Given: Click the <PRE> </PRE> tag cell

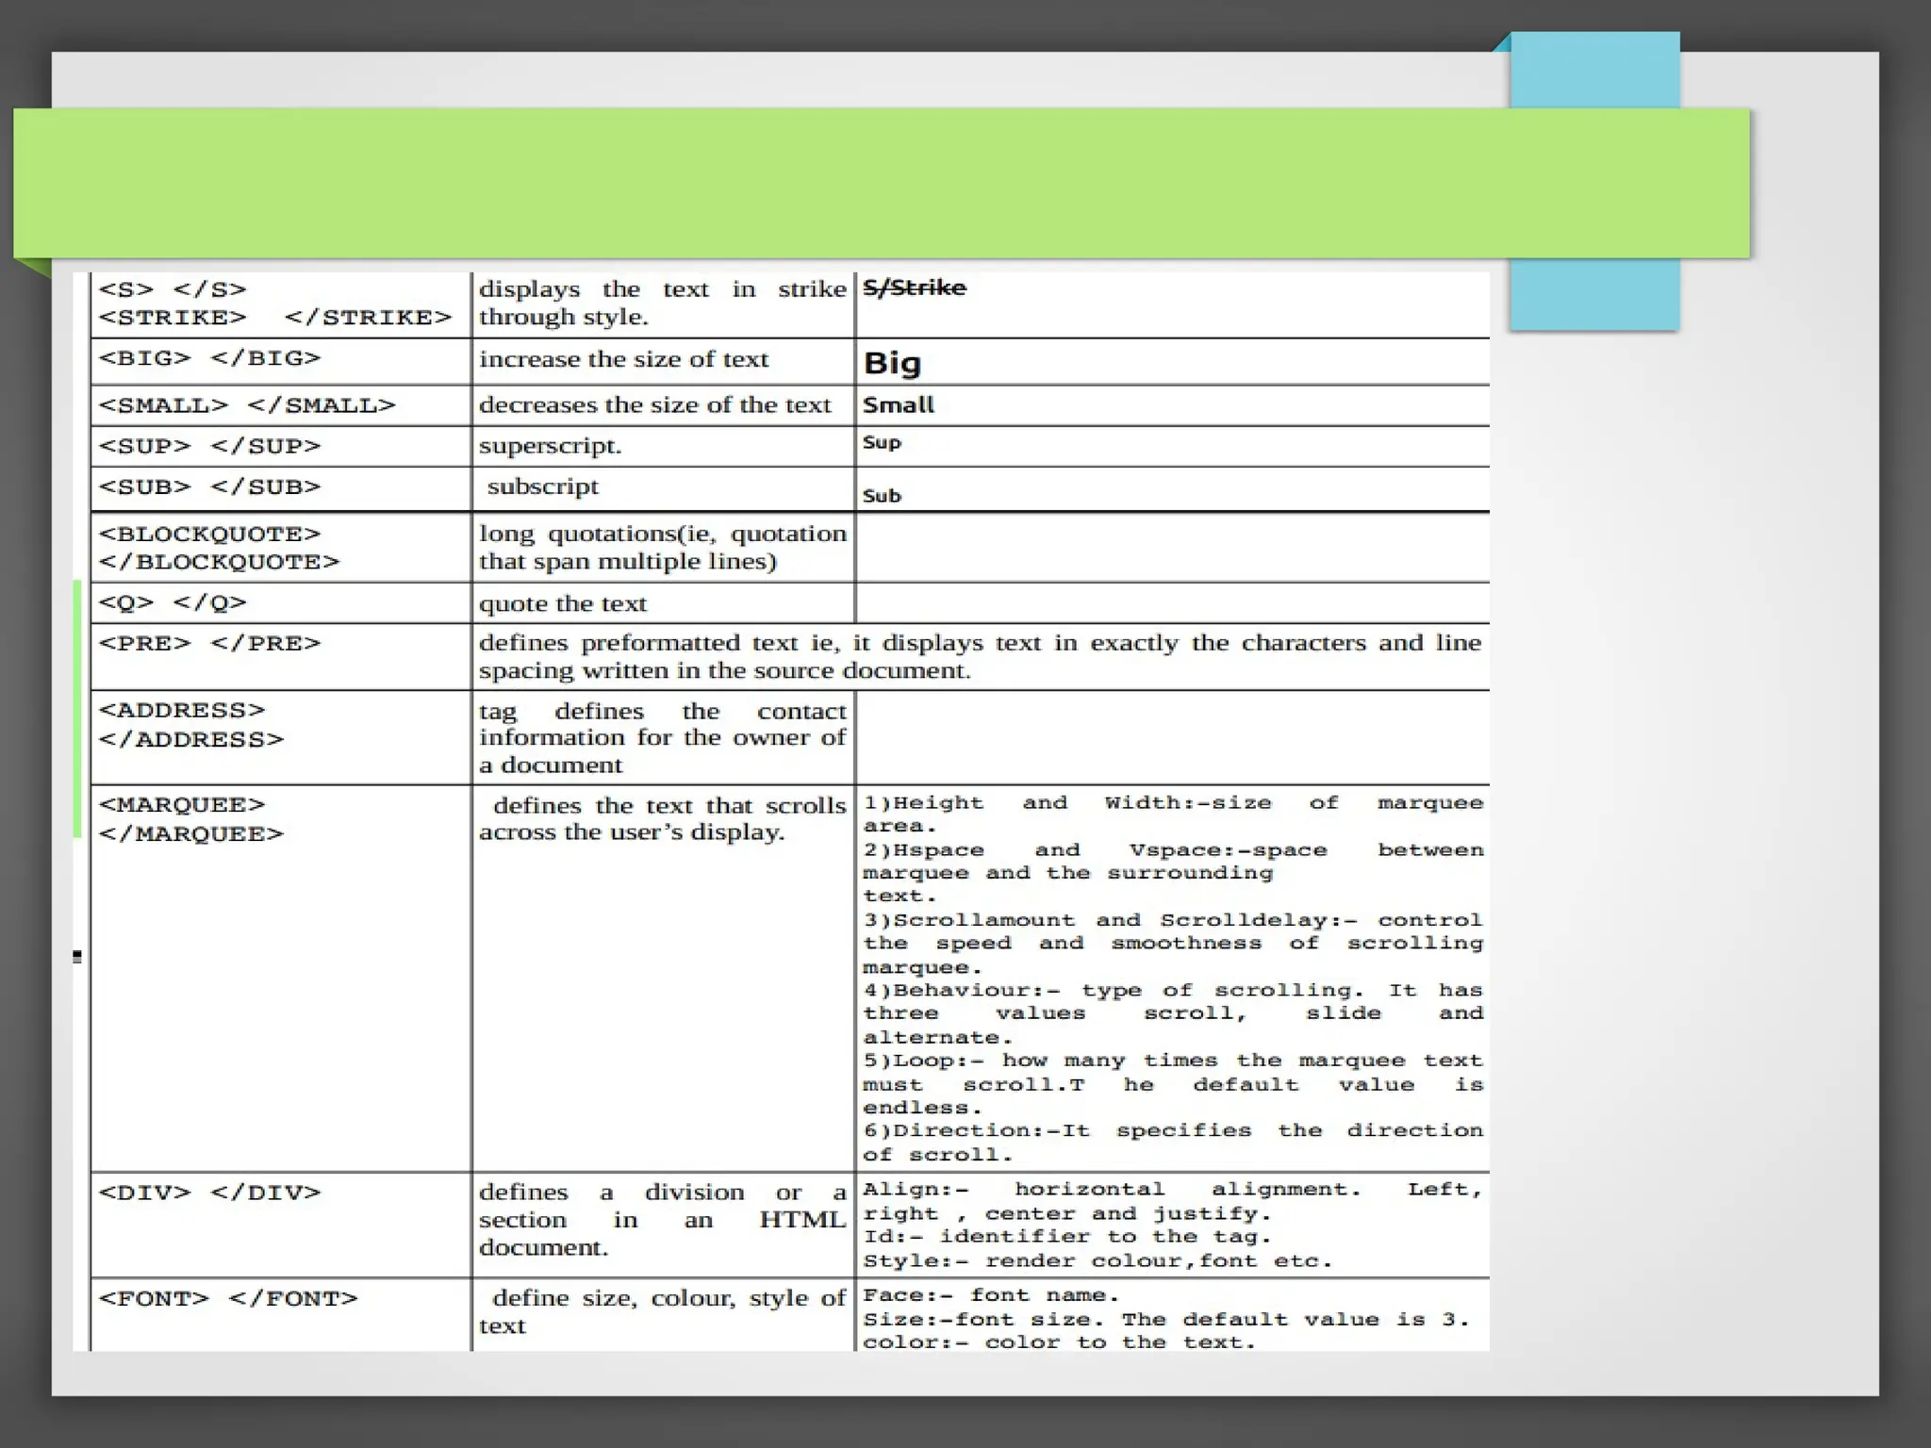Looking at the screenshot, I should (x=209, y=644).
